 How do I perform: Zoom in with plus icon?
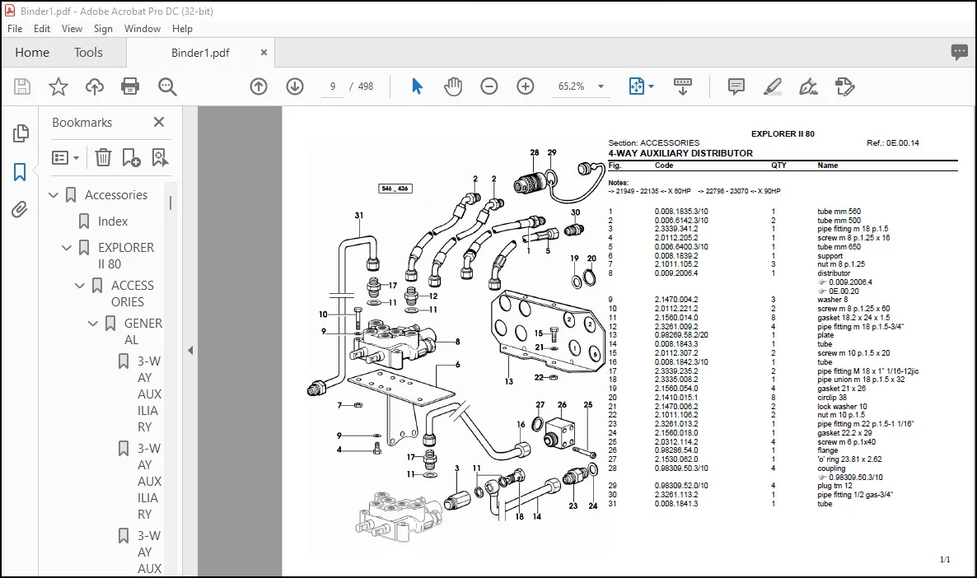[x=526, y=86]
